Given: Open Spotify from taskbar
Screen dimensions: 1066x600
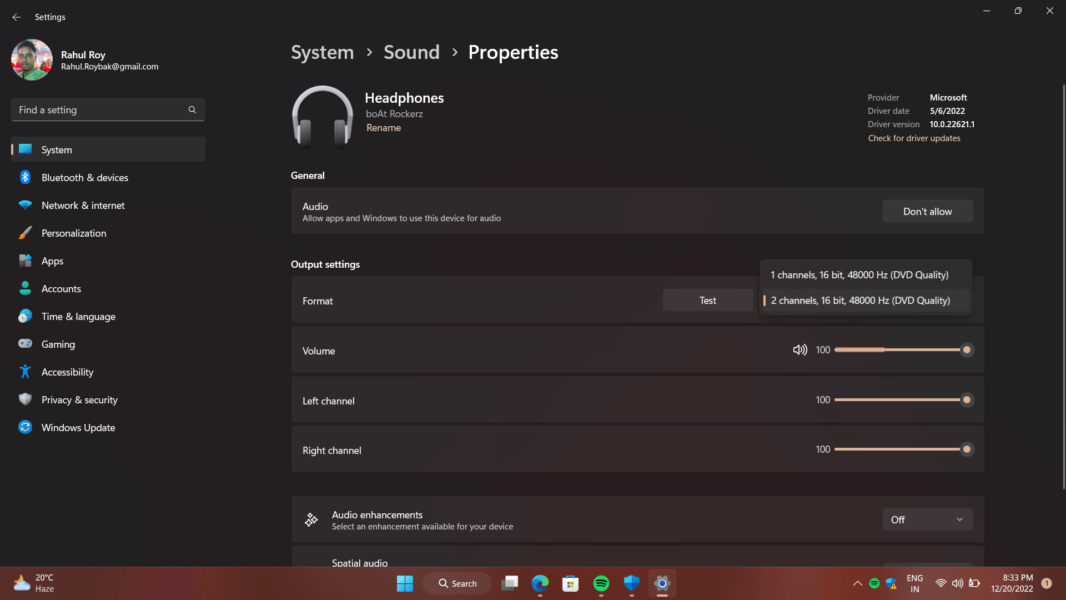Looking at the screenshot, I should coord(601,583).
